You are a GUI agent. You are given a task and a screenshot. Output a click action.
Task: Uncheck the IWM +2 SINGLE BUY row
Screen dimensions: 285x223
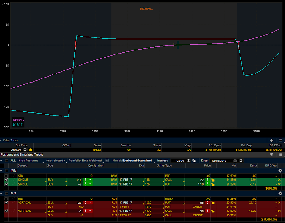click(x=6, y=184)
